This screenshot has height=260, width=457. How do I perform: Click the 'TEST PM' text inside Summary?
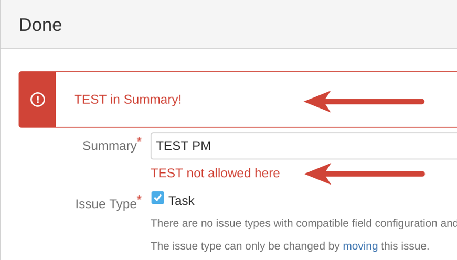pos(184,146)
